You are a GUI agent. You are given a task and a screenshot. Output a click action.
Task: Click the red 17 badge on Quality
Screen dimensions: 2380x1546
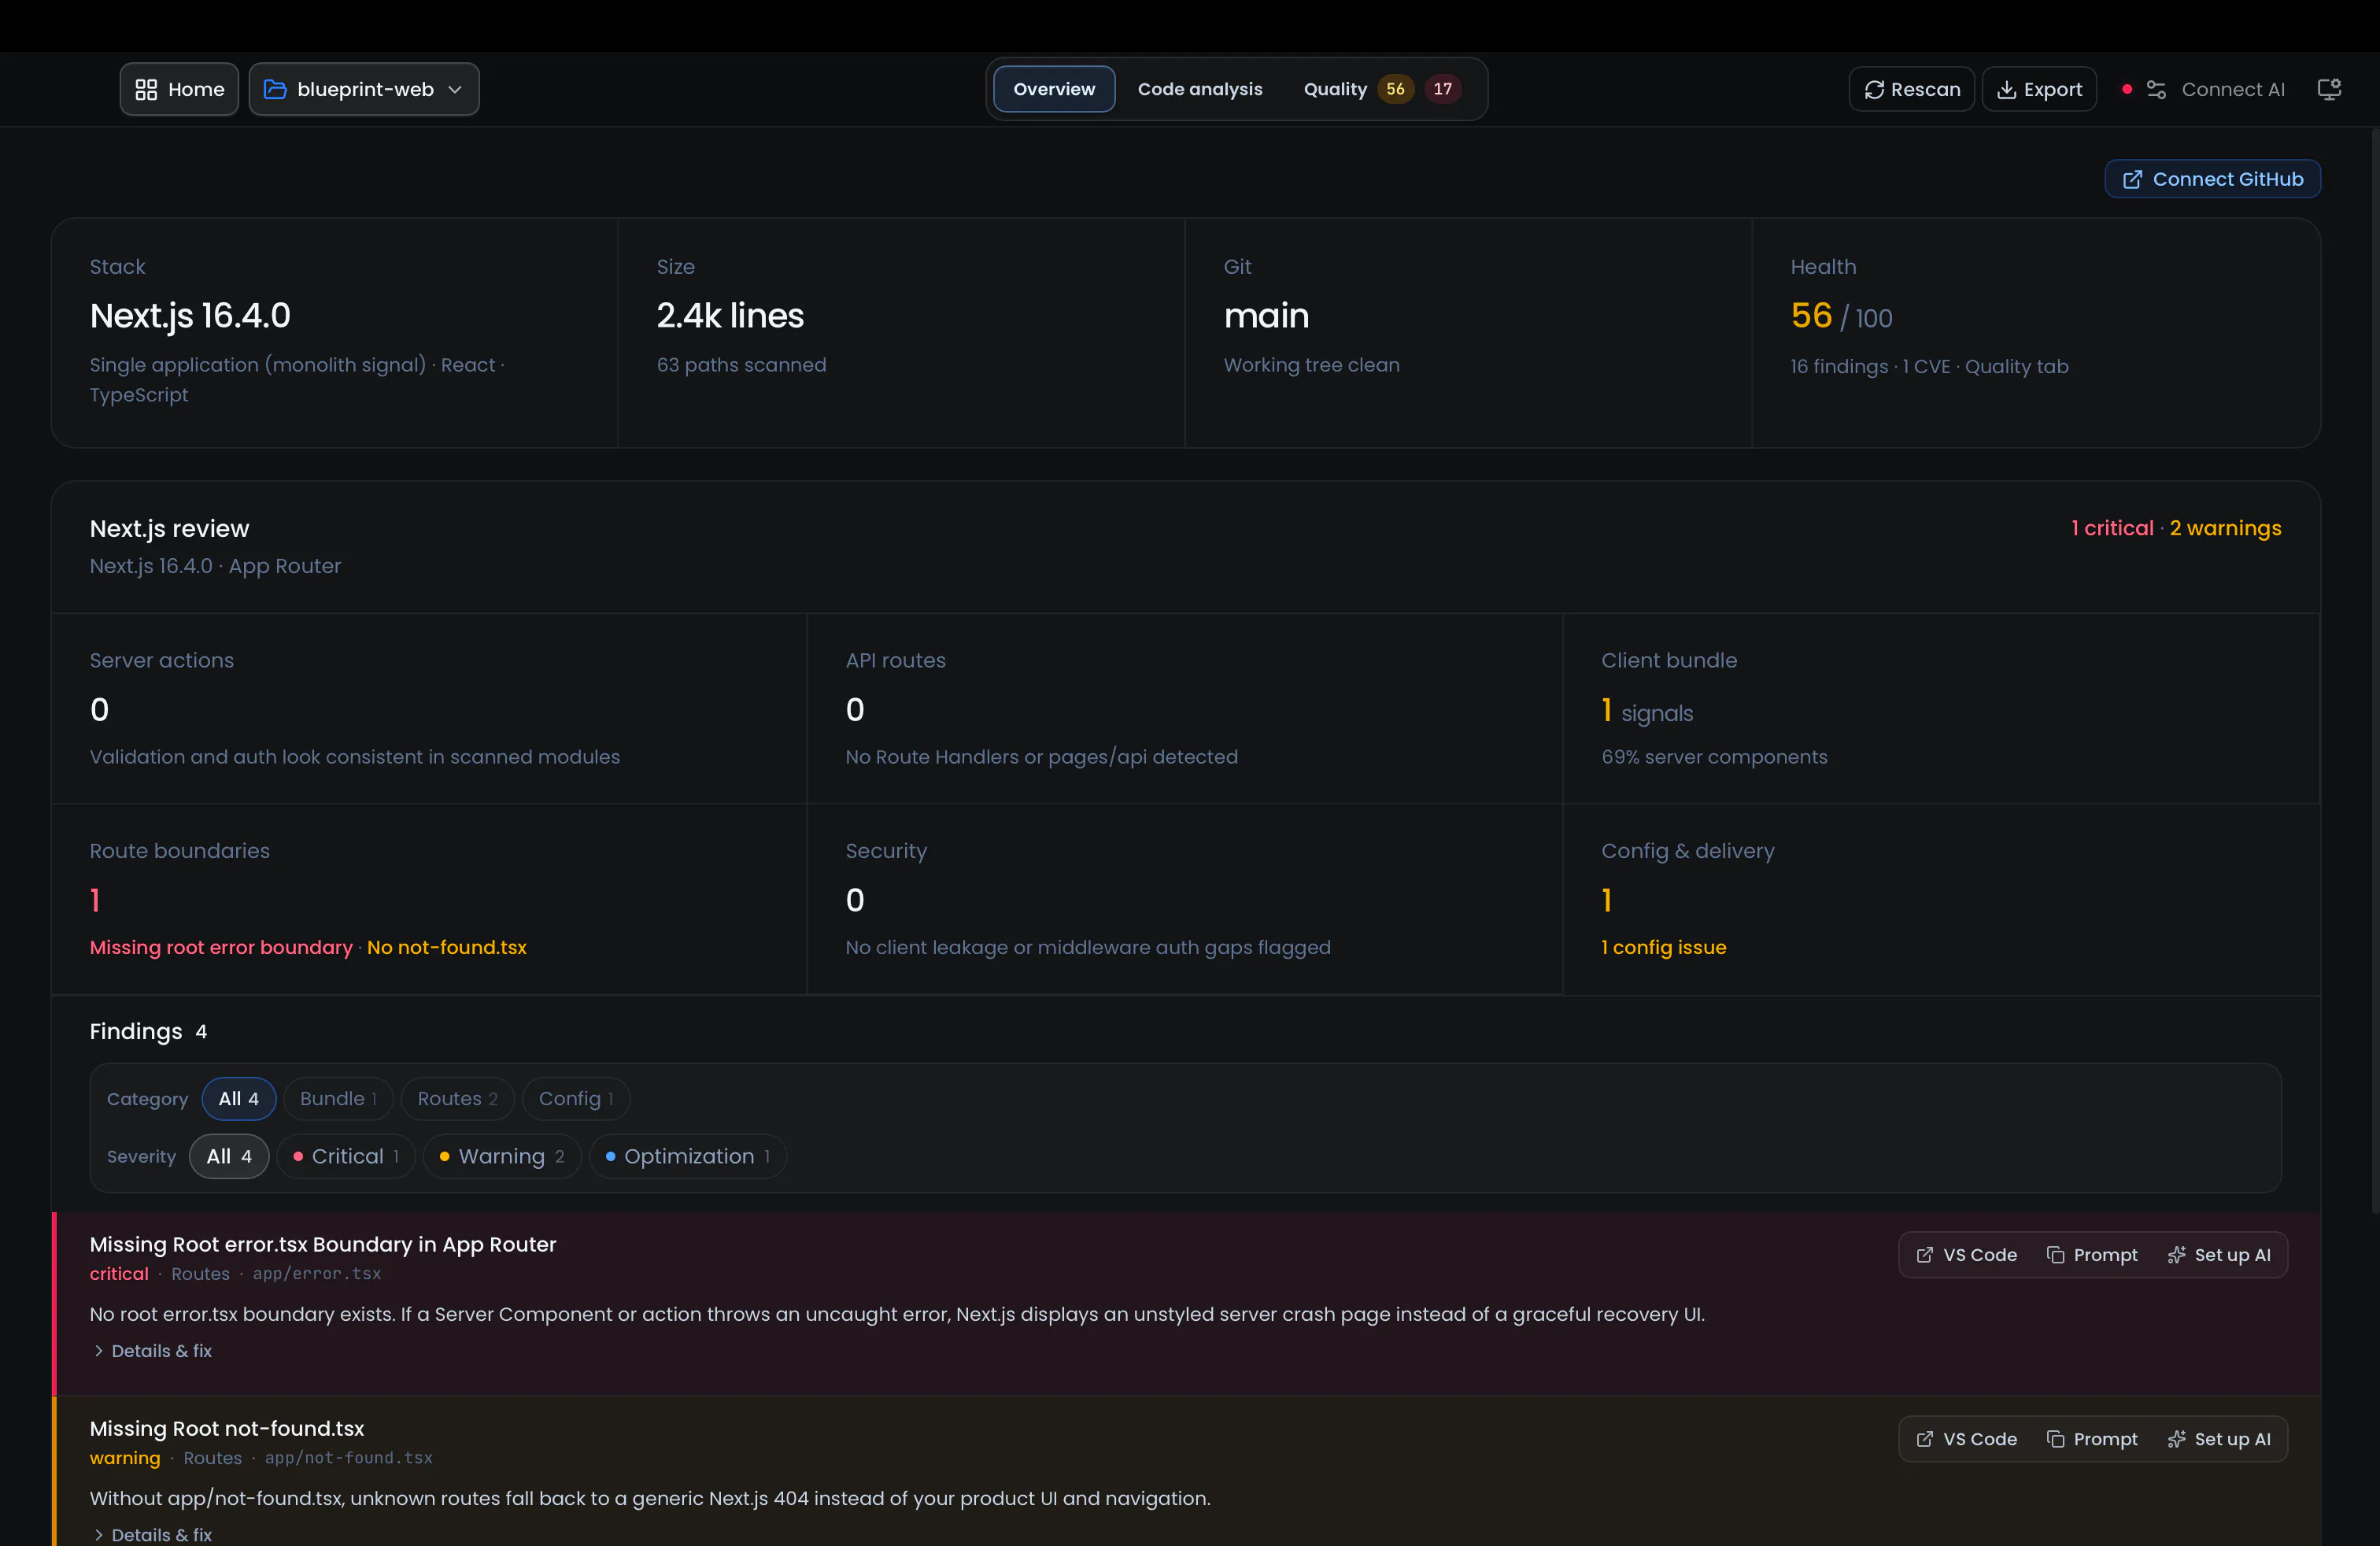[1442, 89]
